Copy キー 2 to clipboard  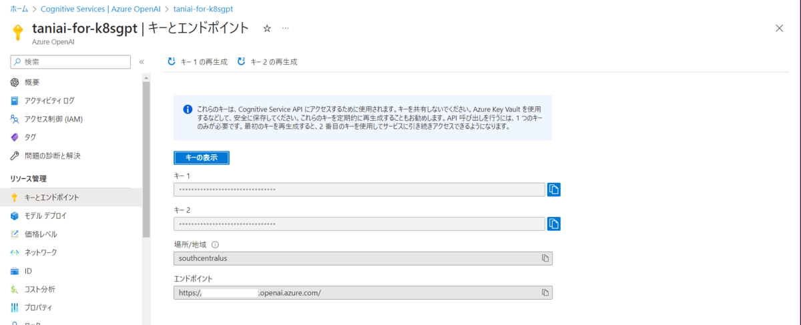[553, 224]
